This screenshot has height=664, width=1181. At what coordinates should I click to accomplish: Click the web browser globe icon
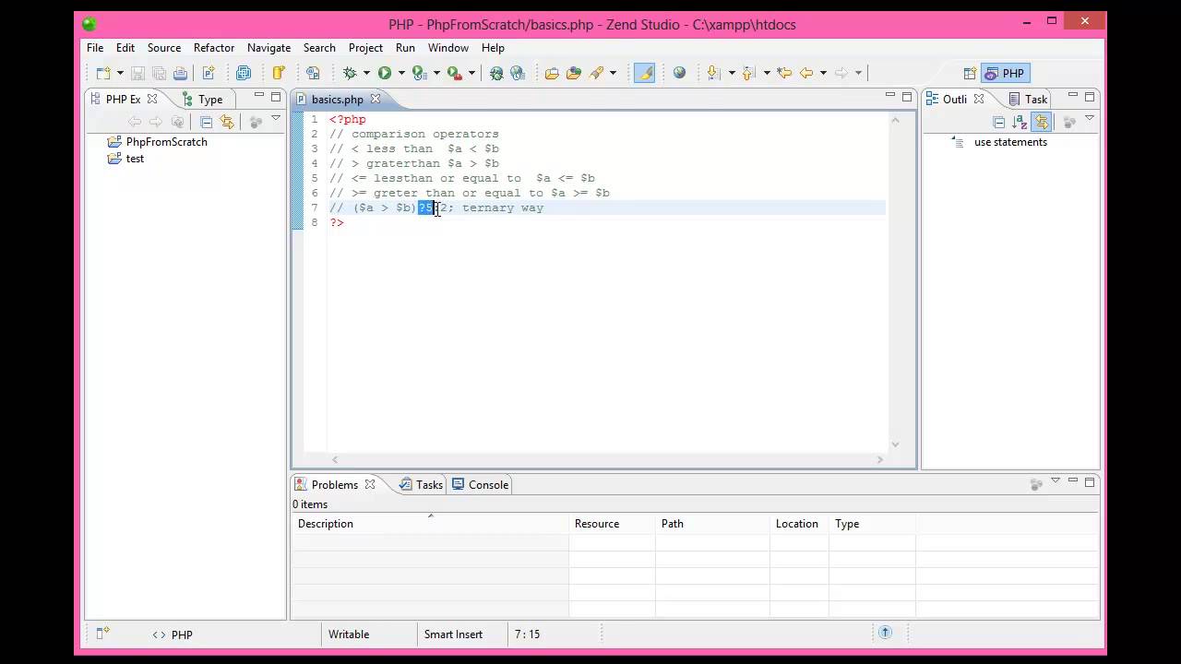point(679,73)
